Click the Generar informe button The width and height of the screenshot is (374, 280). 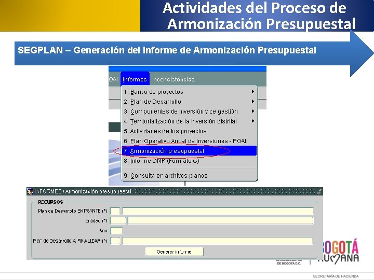pos(175,251)
